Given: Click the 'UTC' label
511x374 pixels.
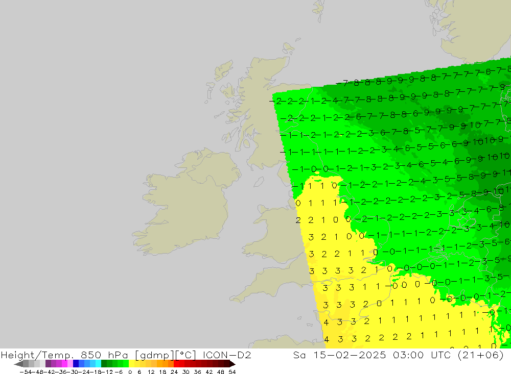Looking at the screenshot, I should point(440,355).
